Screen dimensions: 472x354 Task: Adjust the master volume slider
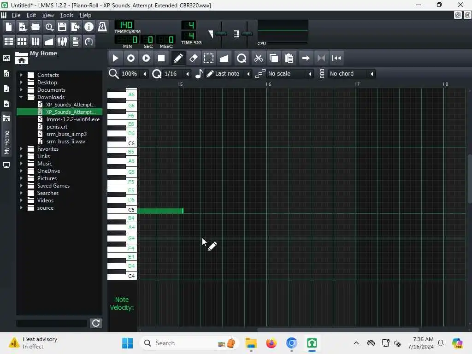tap(221, 34)
